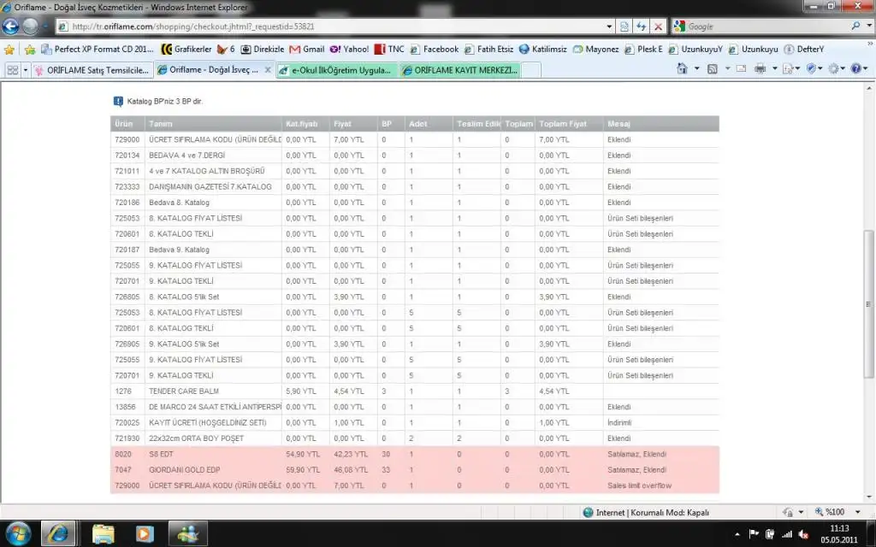Click the Home icon in command bar
The width and height of the screenshot is (876, 547).
point(682,68)
